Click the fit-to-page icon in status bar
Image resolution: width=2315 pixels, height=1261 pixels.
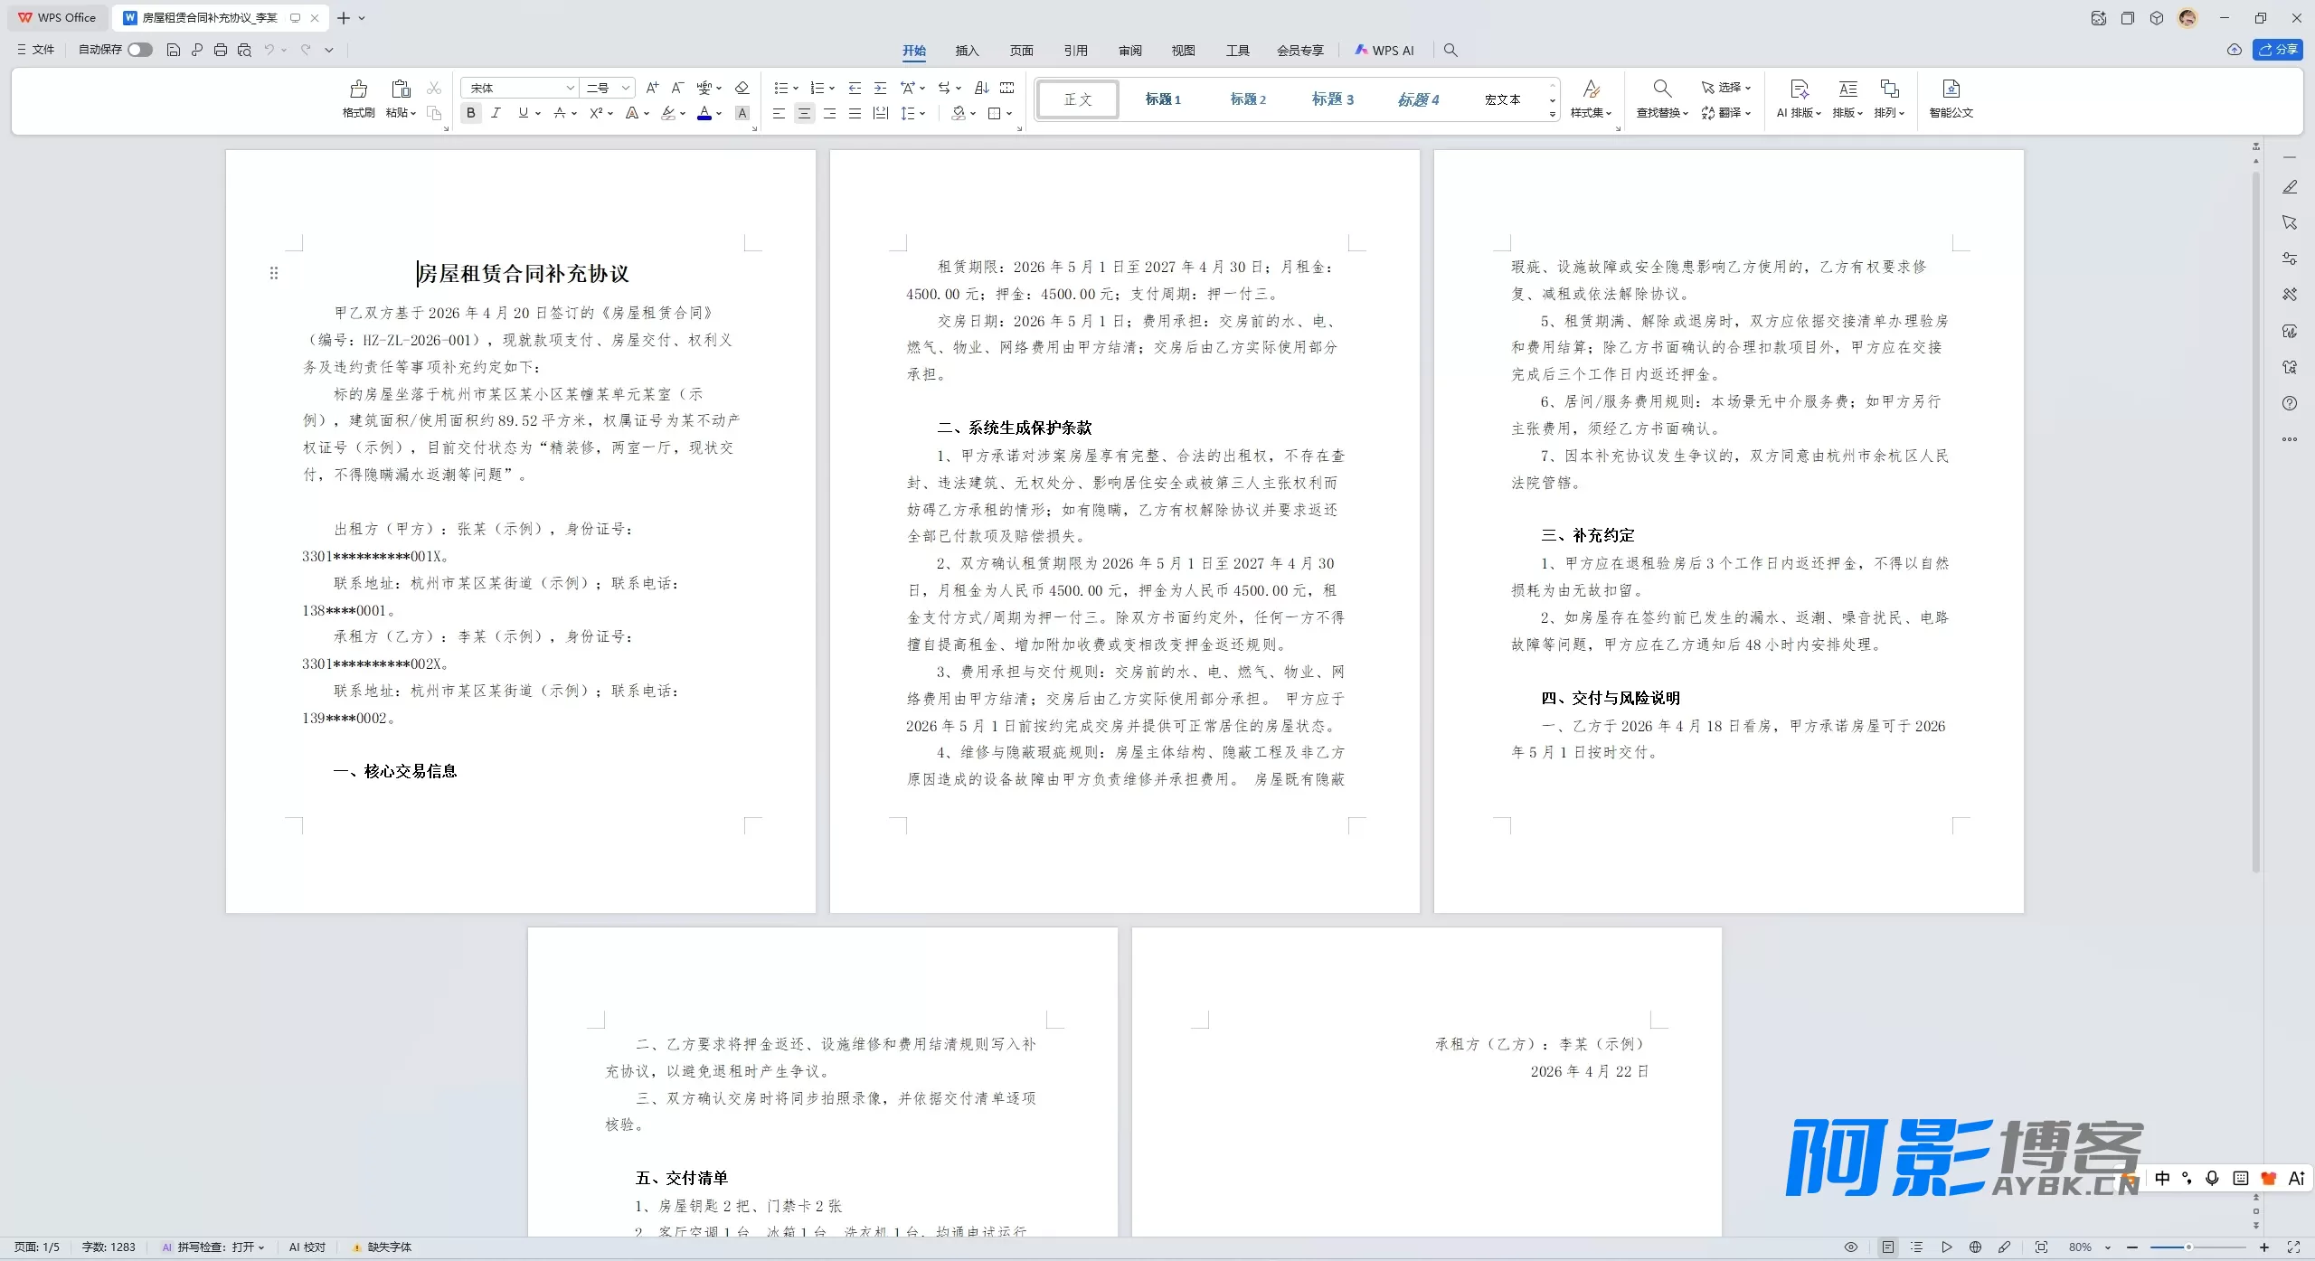point(2041,1247)
